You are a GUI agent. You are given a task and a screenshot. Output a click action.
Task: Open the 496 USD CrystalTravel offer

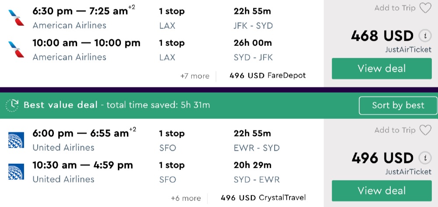tap(263, 198)
